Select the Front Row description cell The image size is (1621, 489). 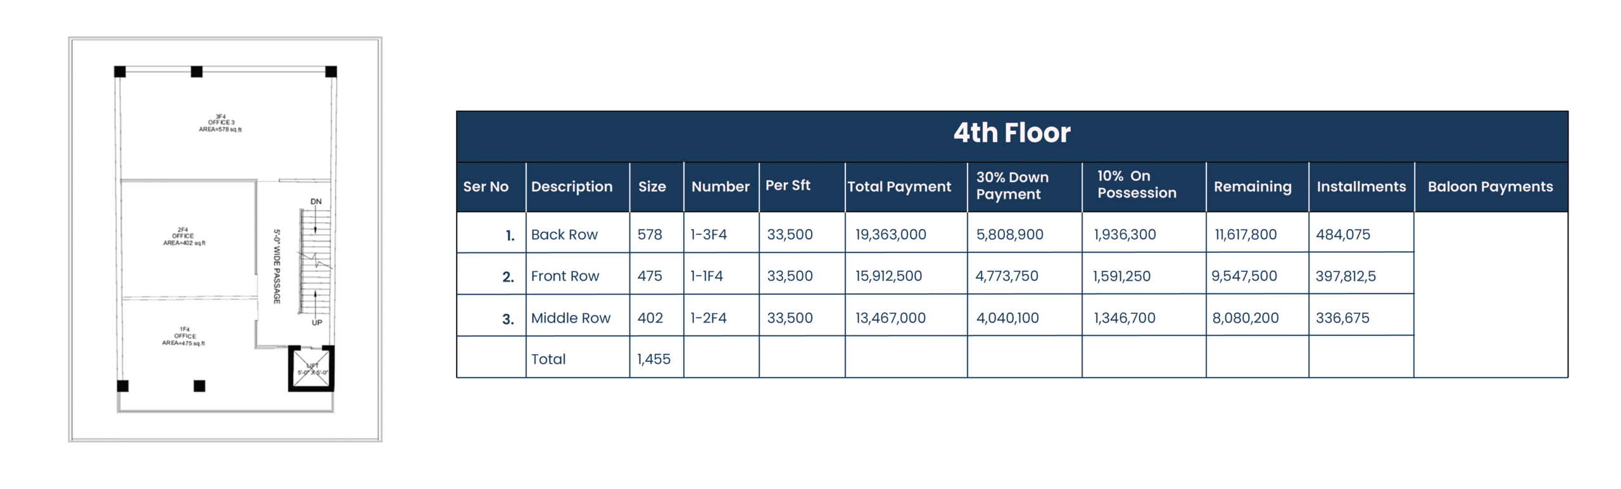[x=565, y=276]
